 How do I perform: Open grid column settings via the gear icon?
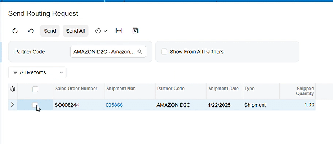tap(13, 89)
